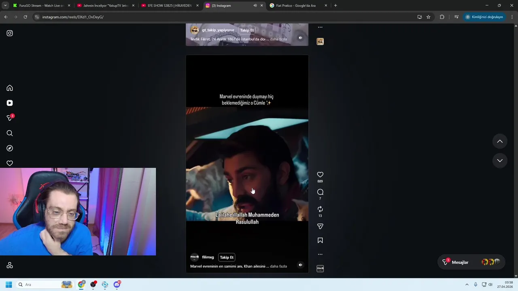Mute sound on the filimxg reel
The image size is (518, 291).
coord(300,265)
